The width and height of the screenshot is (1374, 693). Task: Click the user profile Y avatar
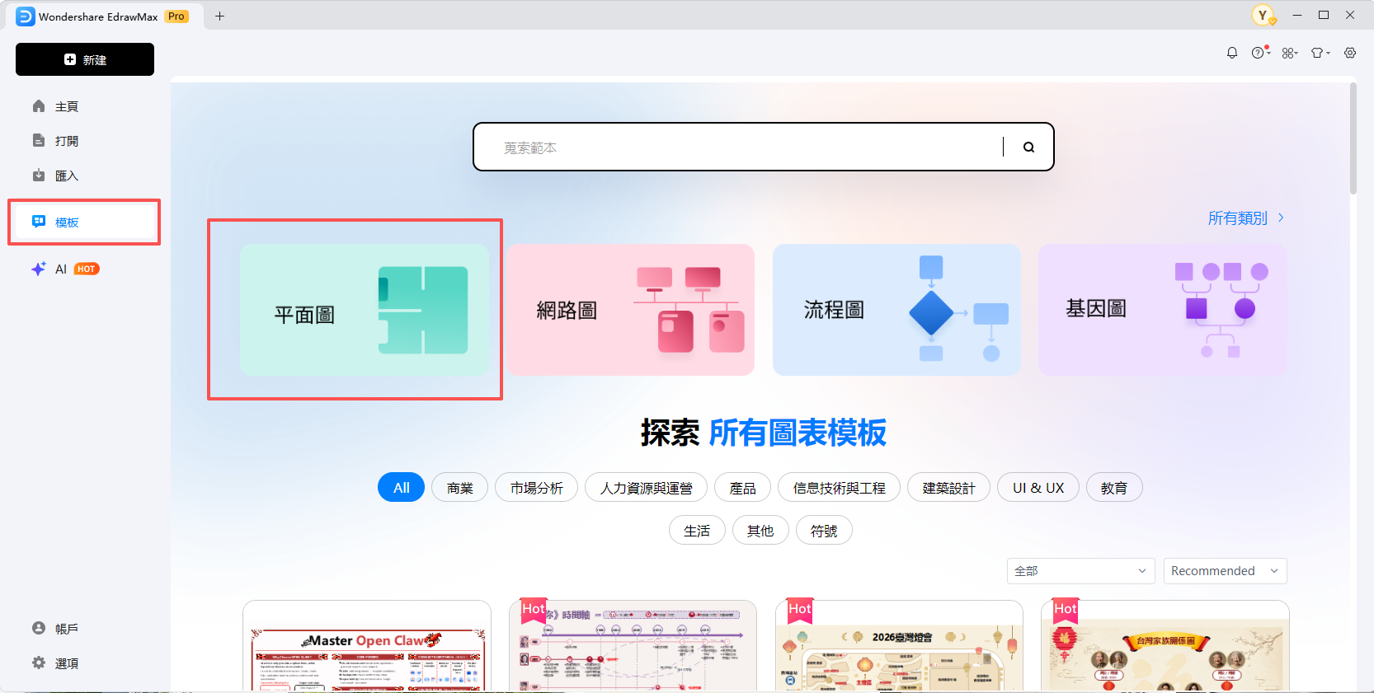(x=1263, y=15)
